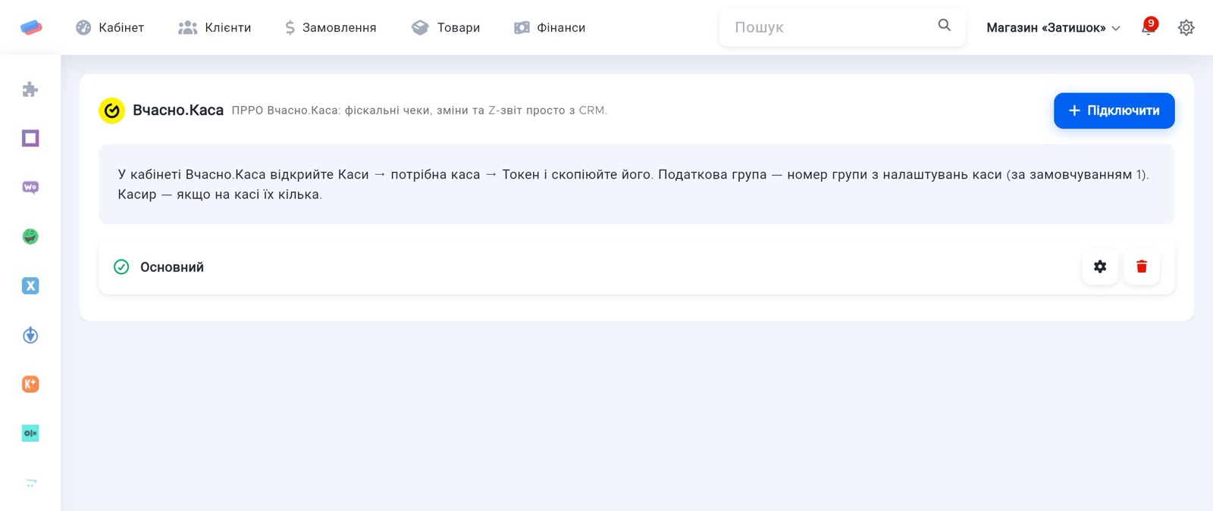The image size is (1213, 511).
Task: Delete the Основний connection with trash icon
Action: (x=1142, y=266)
